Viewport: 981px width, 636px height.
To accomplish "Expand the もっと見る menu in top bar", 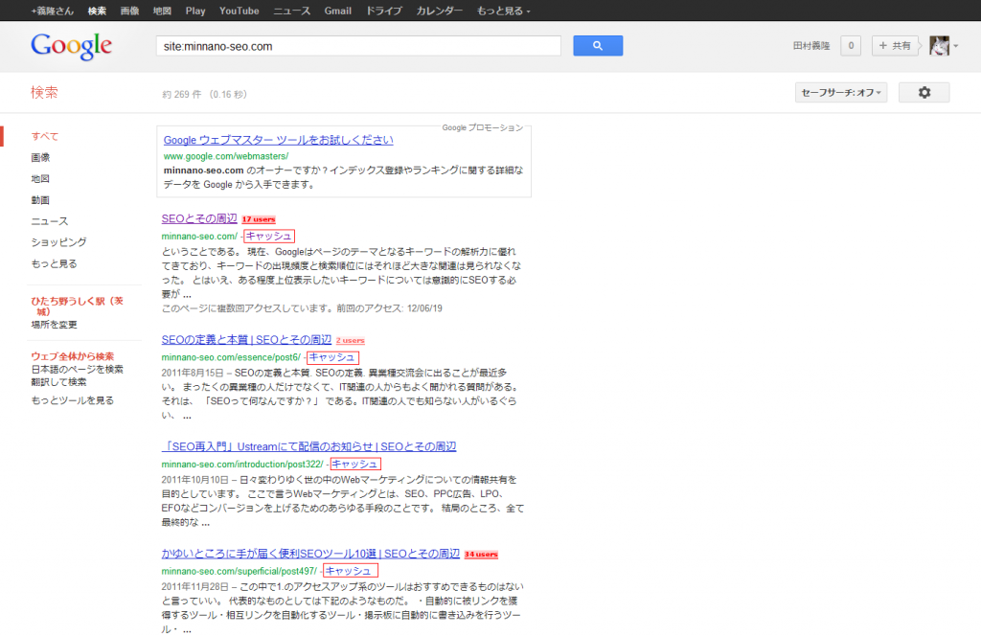I will (503, 11).
